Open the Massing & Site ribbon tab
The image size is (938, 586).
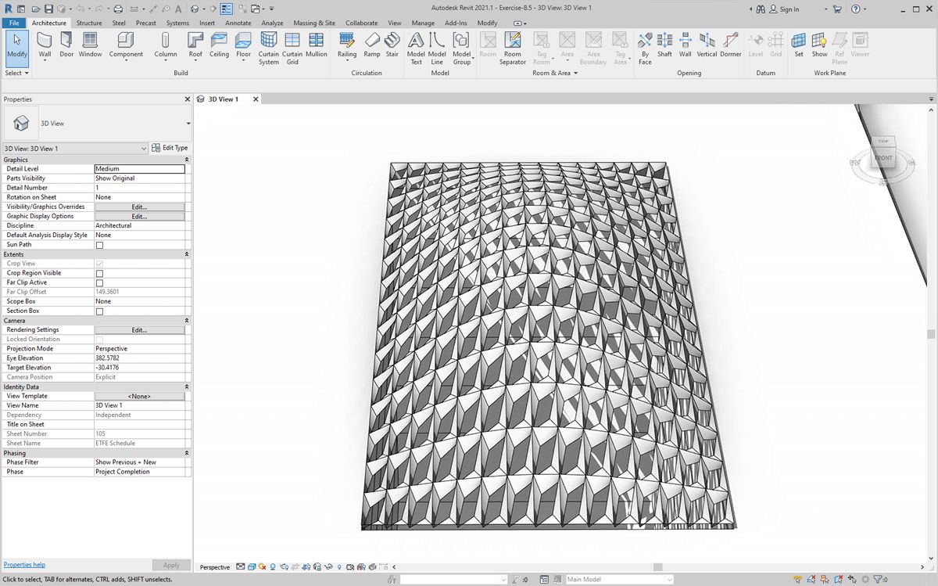[x=314, y=23]
